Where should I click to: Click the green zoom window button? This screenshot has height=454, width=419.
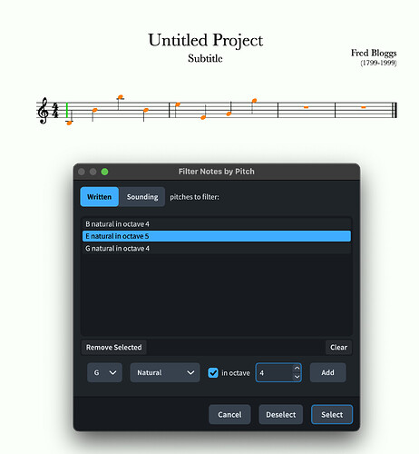coord(104,172)
